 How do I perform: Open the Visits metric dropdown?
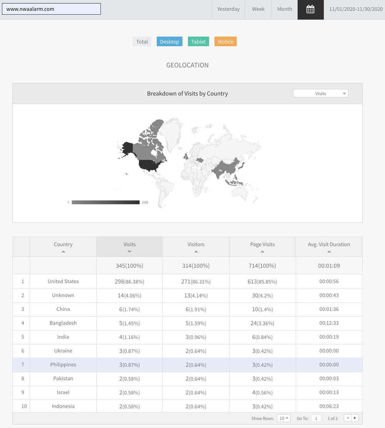[321, 93]
